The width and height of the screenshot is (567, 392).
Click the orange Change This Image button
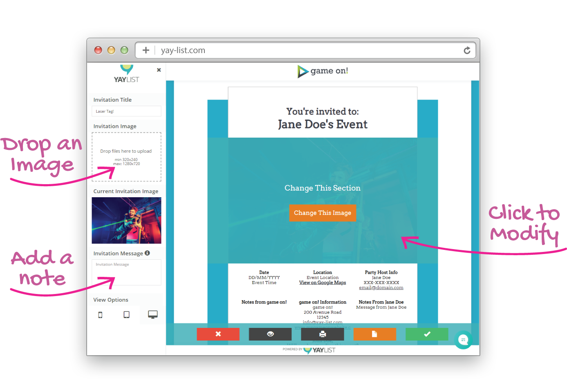[323, 213]
